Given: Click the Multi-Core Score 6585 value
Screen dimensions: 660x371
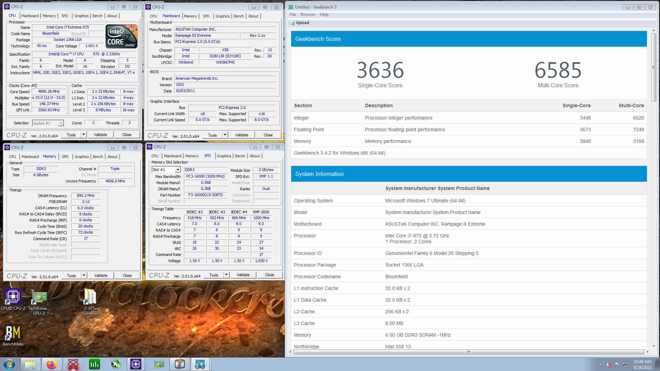Looking at the screenshot, I should (558, 70).
